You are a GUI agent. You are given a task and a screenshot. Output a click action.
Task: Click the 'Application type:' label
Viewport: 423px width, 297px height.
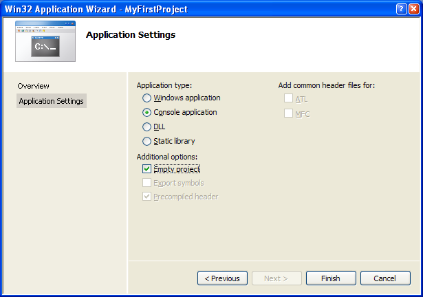click(x=164, y=85)
